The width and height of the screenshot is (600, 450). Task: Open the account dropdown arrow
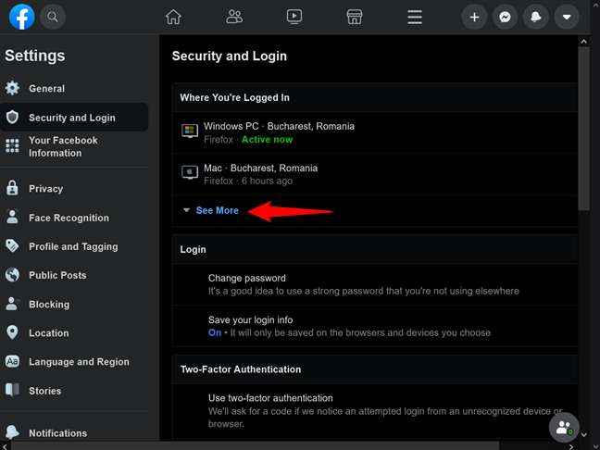(x=567, y=17)
